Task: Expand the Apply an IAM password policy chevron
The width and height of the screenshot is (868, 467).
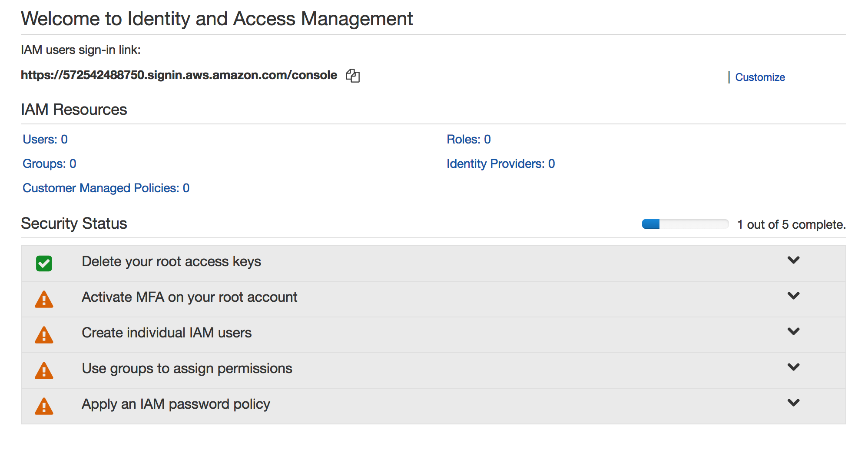Action: pos(793,403)
